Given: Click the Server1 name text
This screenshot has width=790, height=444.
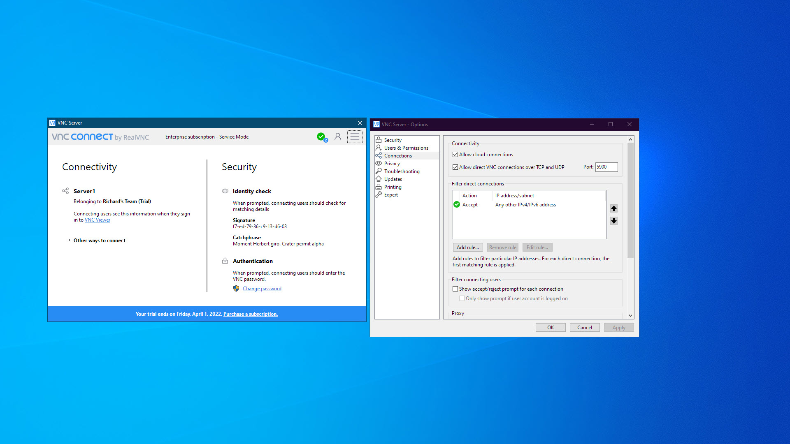Looking at the screenshot, I should point(84,191).
